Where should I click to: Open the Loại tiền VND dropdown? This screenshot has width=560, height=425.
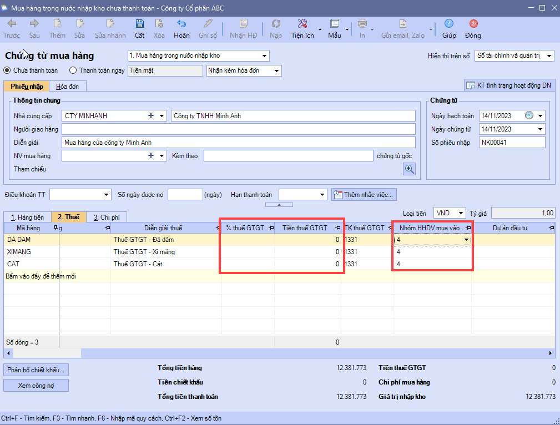[x=460, y=213]
